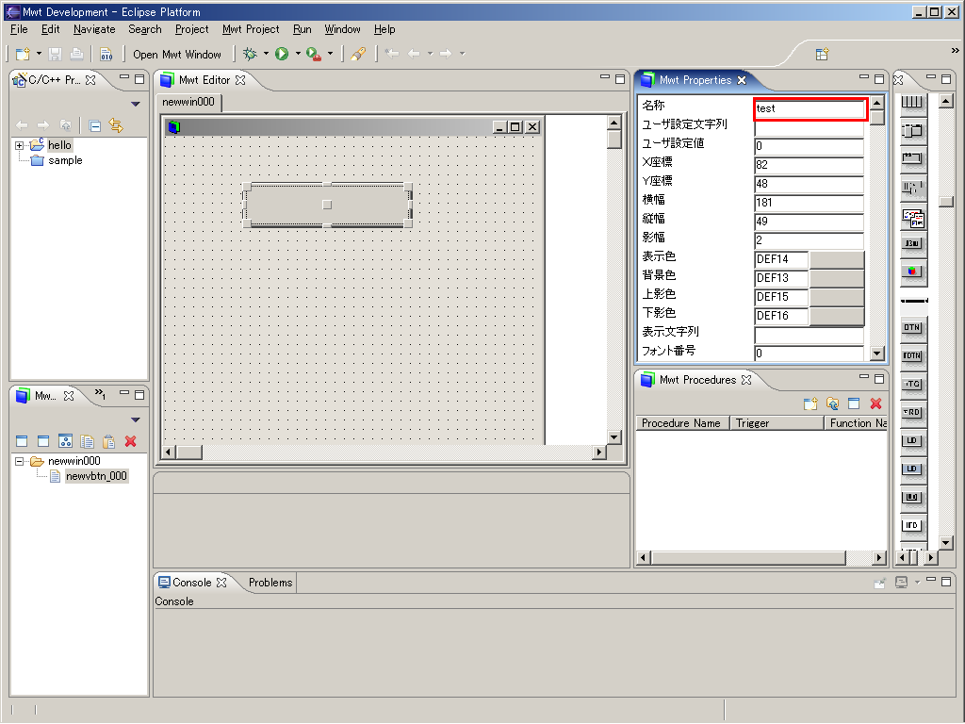Click Open Mwt Window button
The height and width of the screenshot is (724, 965).
(x=176, y=54)
